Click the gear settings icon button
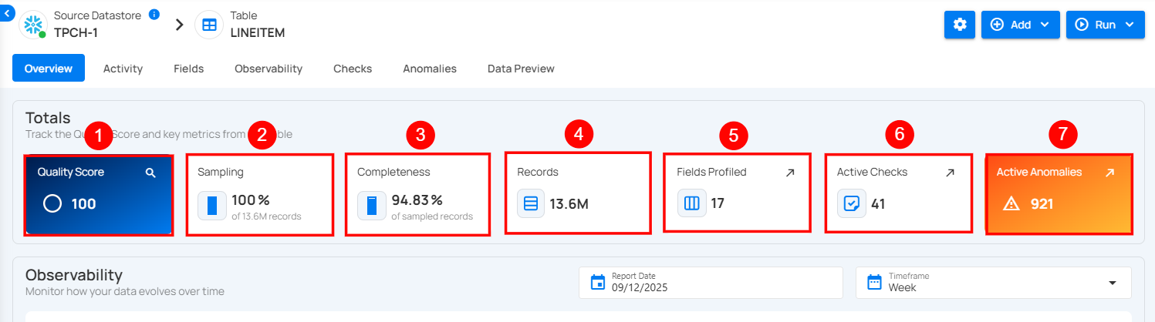This screenshot has width=1155, height=322. (960, 25)
